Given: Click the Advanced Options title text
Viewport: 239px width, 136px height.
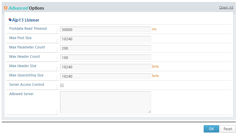Looking at the screenshot, I should click(x=26, y=8).
